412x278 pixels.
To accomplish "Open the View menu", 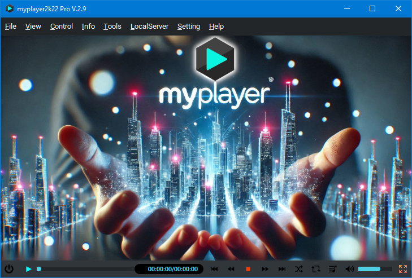I will coord(33,27).
